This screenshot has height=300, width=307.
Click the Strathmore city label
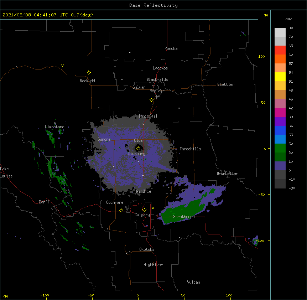pyautogui.click(x=184, y=217)
